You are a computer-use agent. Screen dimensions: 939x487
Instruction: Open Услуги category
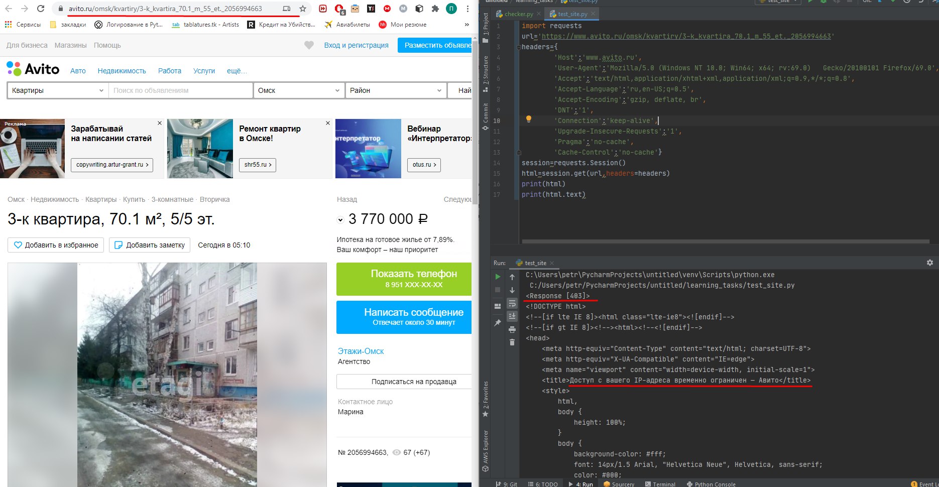point(204,71)
